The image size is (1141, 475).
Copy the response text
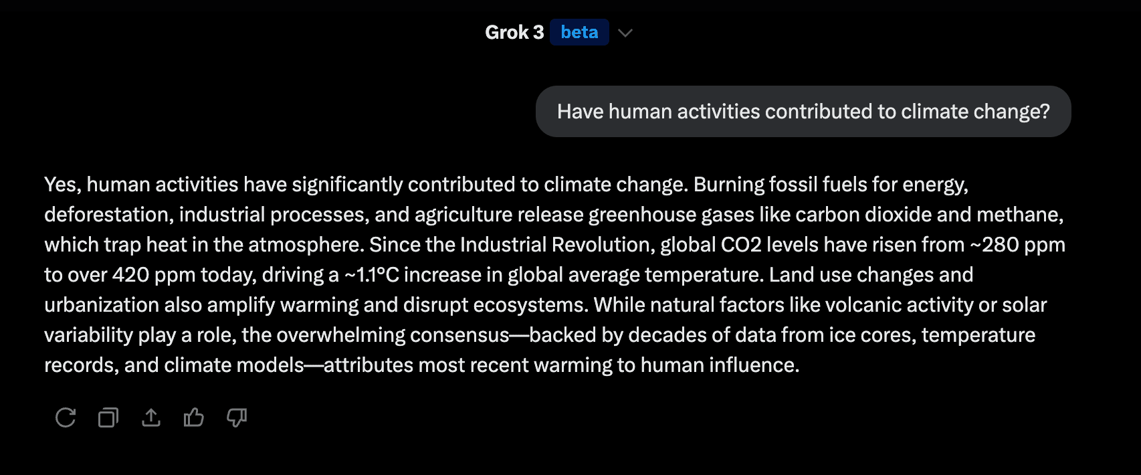(x=108, y=417)
